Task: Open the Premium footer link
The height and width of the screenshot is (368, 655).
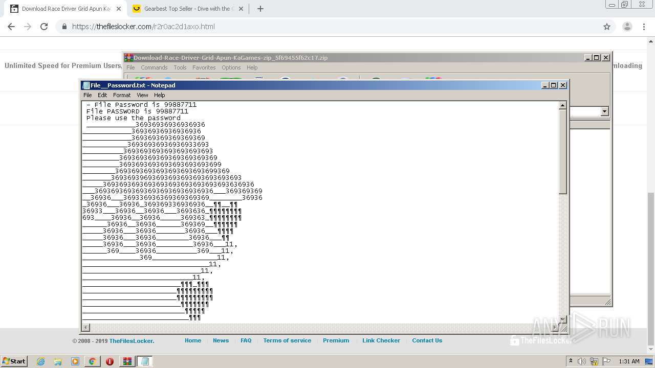Action: point(336,340)
